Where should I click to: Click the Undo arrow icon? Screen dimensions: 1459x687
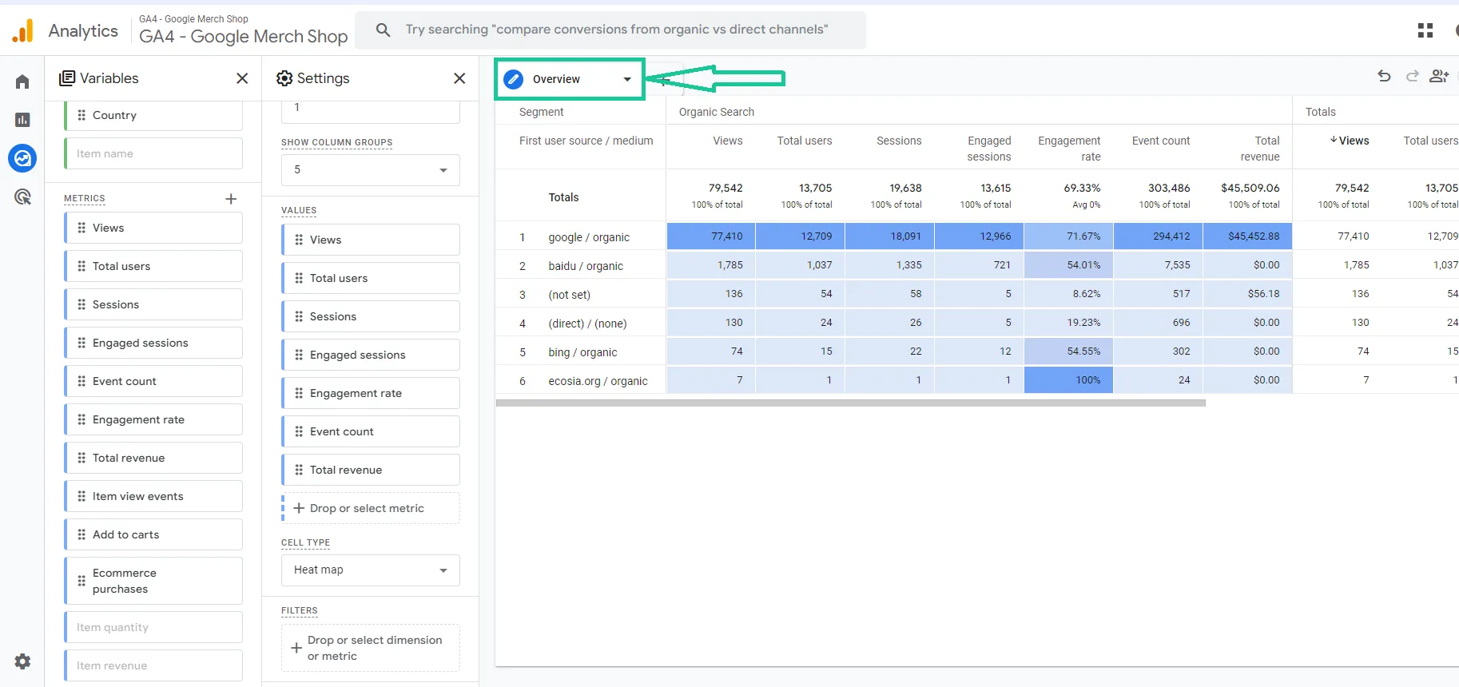(1384, 76)
